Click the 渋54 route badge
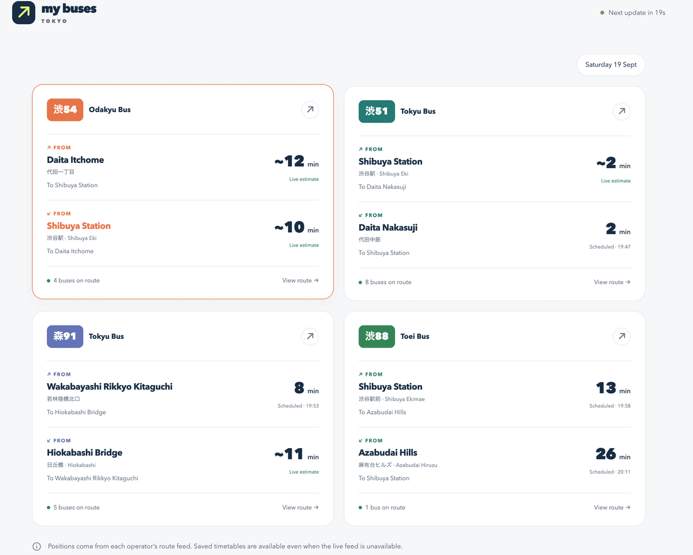Screen dimensions: 693x555 coord(65,110)
